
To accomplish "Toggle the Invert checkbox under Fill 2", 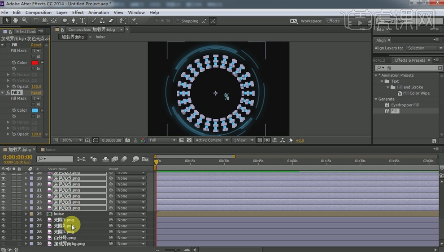I will click(33, 116).
